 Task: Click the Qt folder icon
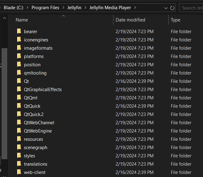pos(19,81)
